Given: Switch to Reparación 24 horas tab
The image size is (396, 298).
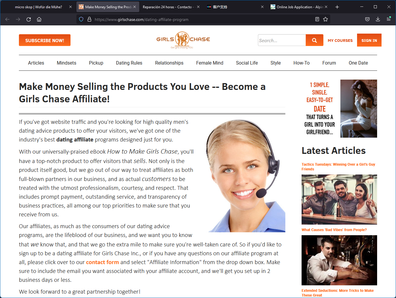Looking at the screenshot, I should 167,7.
